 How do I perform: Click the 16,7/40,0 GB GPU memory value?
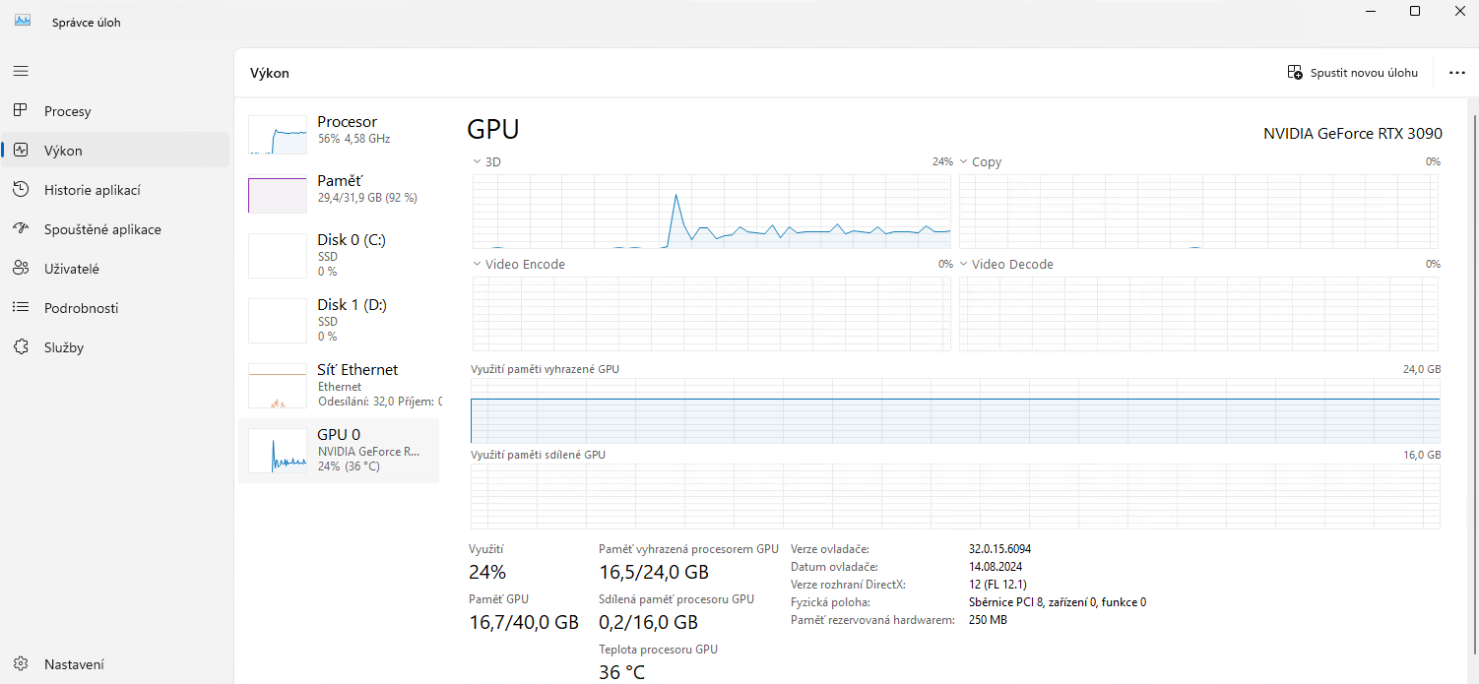point(524,622)
